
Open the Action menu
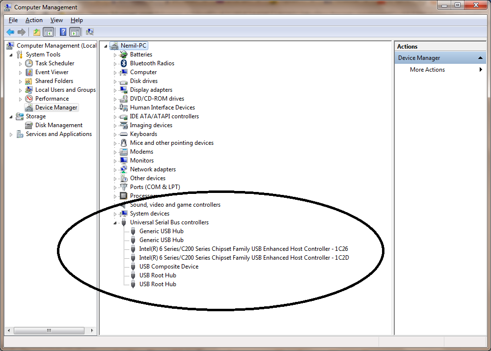[34, 20]
